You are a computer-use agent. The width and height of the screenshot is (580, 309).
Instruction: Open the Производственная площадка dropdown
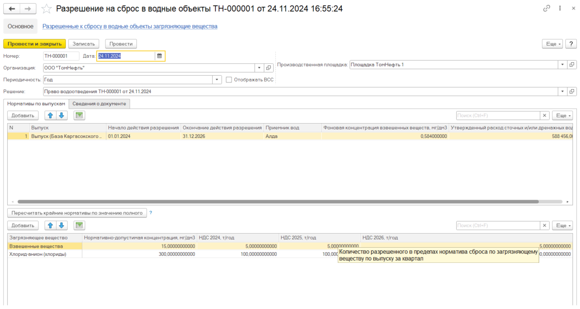point(563,64)
